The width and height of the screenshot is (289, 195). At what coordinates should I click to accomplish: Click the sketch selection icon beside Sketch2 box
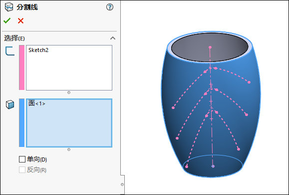[10, 51]
